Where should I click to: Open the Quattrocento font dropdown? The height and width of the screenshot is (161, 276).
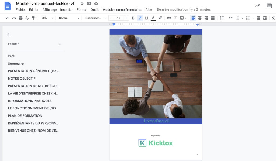[96, 18]
